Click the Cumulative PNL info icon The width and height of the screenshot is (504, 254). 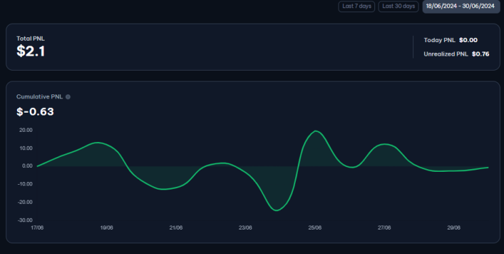pyautogui.click(x=68, y=96)
